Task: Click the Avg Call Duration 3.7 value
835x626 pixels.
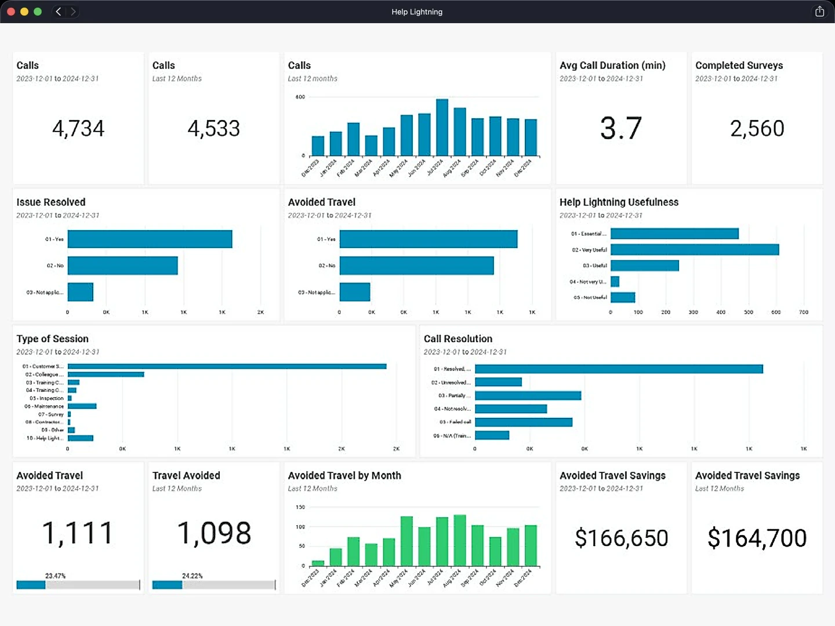Action: click(x=621, y=128)
